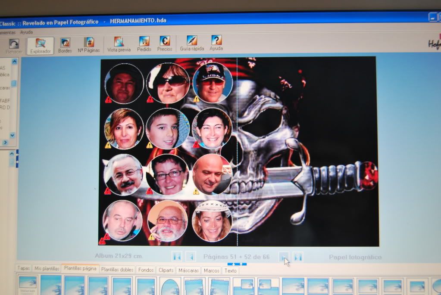Select the boy's circular photo
The height and width of the screenshot is (295, 441).
[x=168, y=128]
